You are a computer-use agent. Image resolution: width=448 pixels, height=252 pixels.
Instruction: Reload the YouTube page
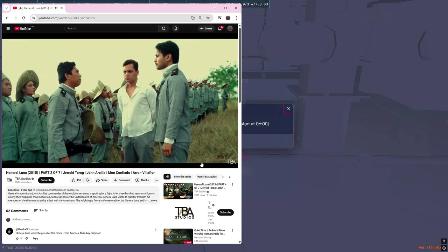24,18
